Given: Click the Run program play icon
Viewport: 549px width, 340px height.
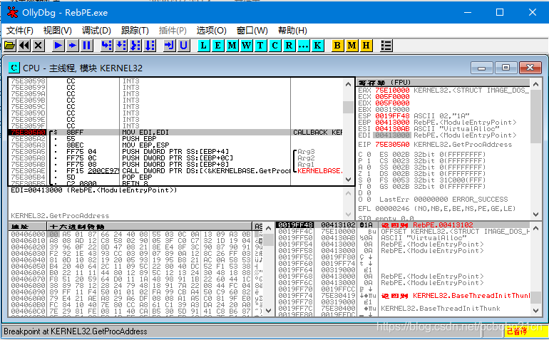Looking at the screenshot, I should pyautogui.click(x=58, y=45).
